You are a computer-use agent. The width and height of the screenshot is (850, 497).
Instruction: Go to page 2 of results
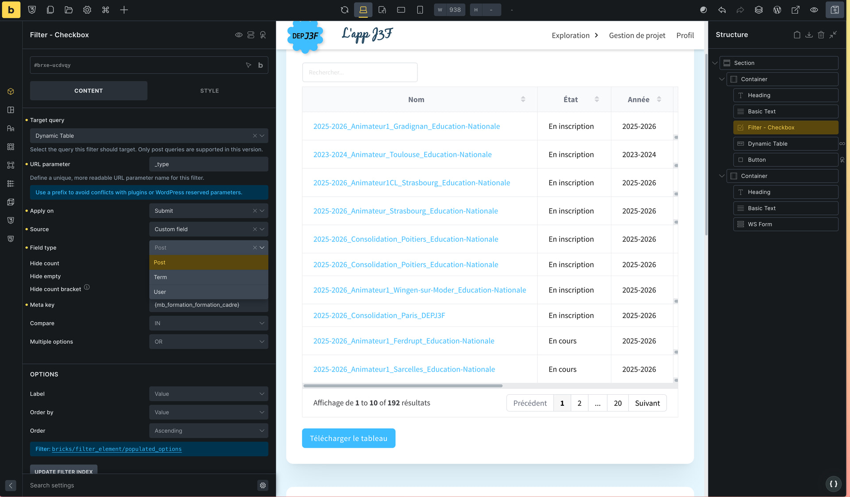pos(579,403)
